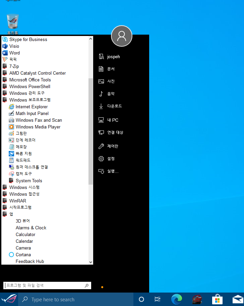Open 내 PC
Image resolution: width=244 pixels, height=306 pixels.
pyautogui.click(x=108, y=120)
